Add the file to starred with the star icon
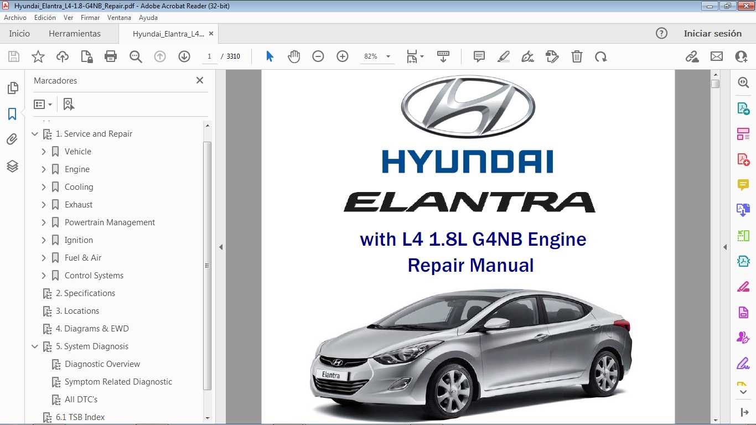The image size is (756, 425). (38, 56)
